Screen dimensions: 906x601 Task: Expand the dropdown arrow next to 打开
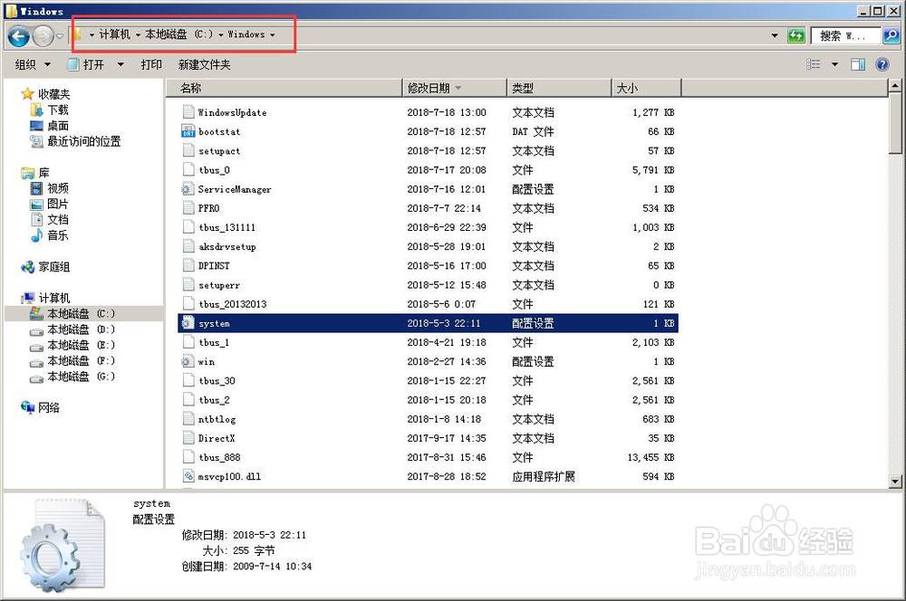point(120,64)
